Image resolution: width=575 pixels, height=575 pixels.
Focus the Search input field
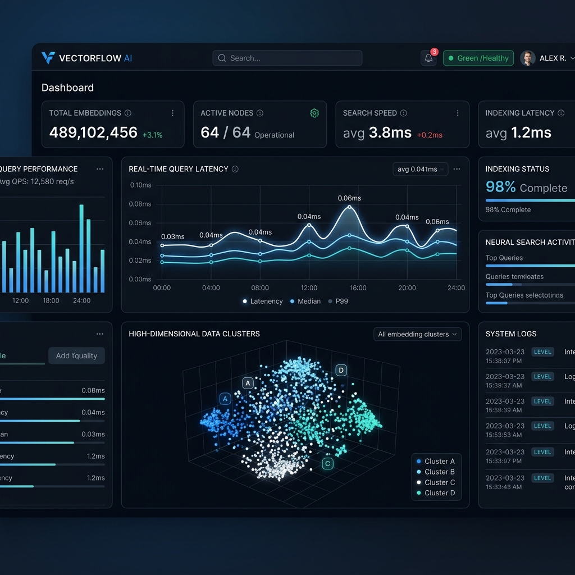coord(287,58)
